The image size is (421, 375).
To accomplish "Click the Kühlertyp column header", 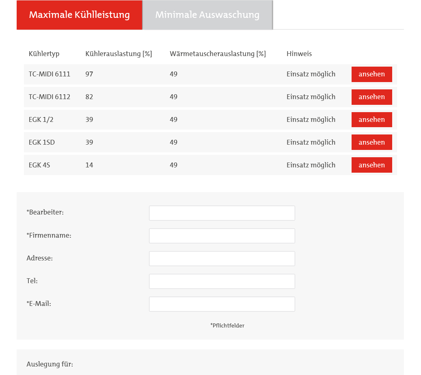I will (44, 54).
